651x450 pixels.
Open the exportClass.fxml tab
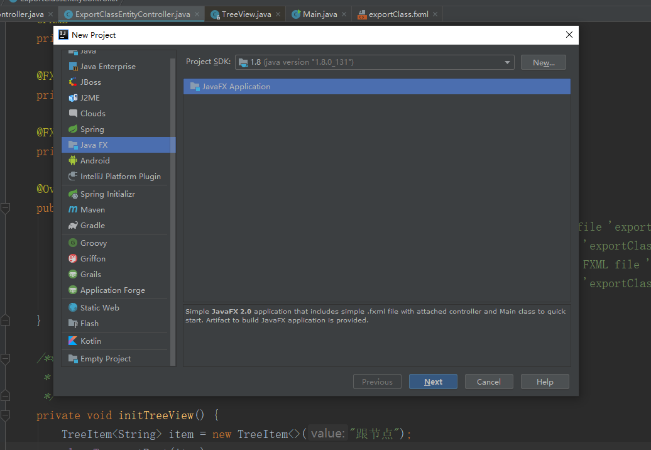click(x=398, y=14)
